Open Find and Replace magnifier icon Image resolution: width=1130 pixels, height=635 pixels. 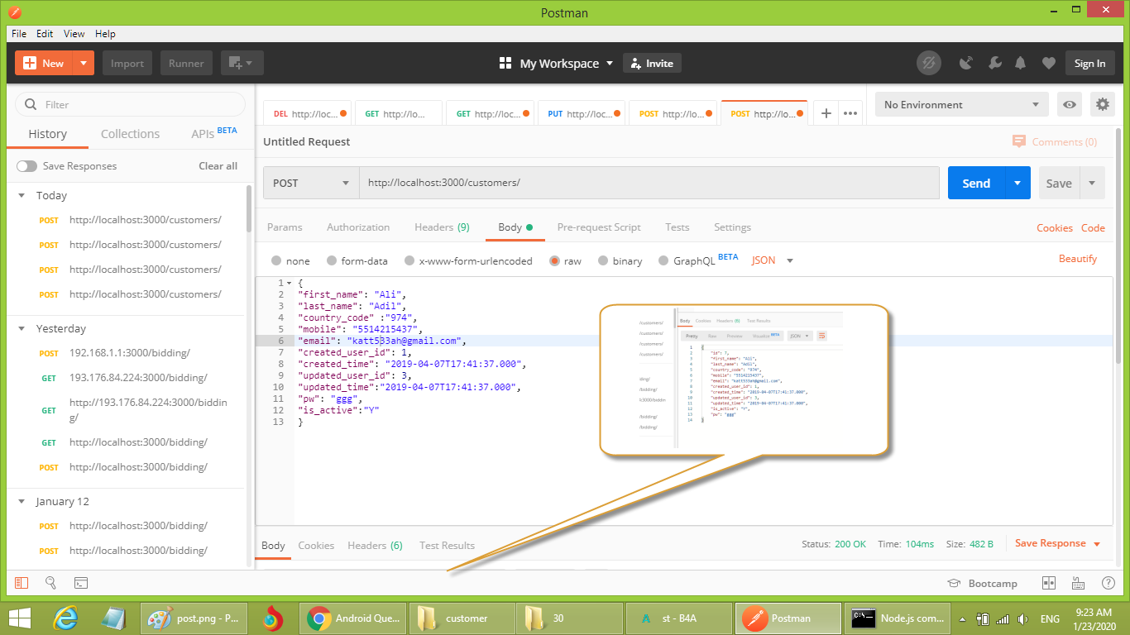(51, 583)
